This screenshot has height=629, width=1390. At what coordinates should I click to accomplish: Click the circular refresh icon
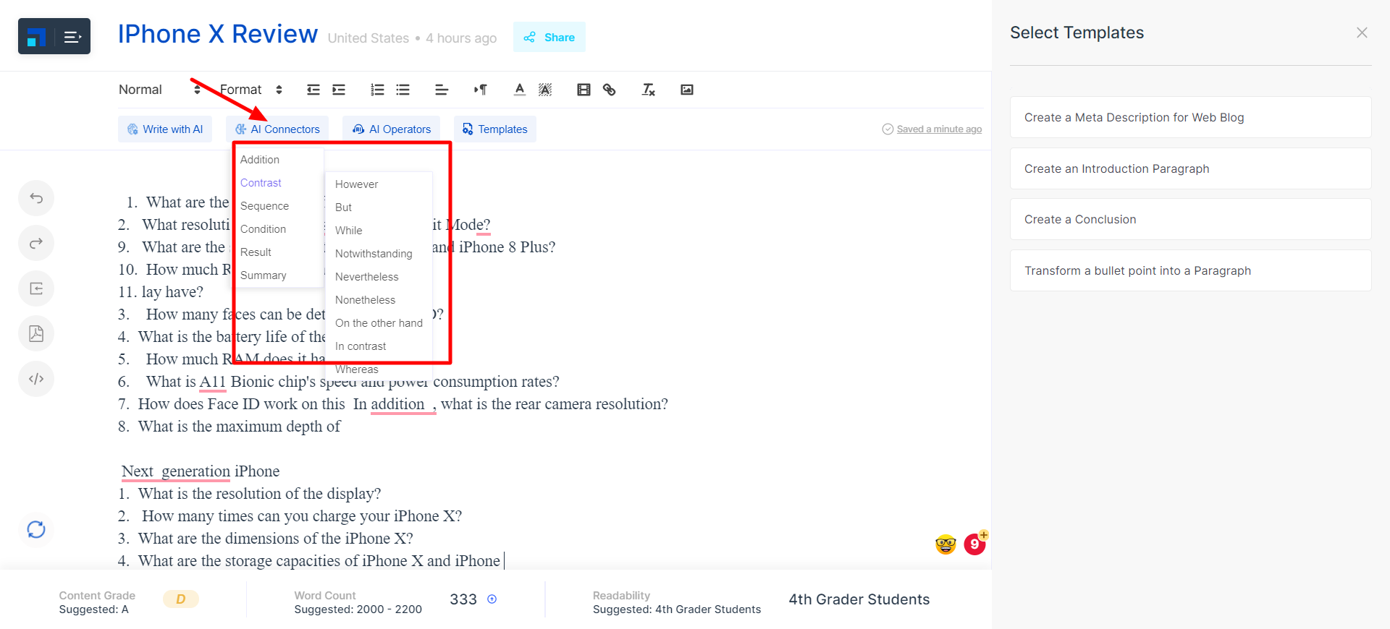click(x=36, y=530)
